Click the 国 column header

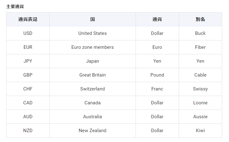click(92, 19)
